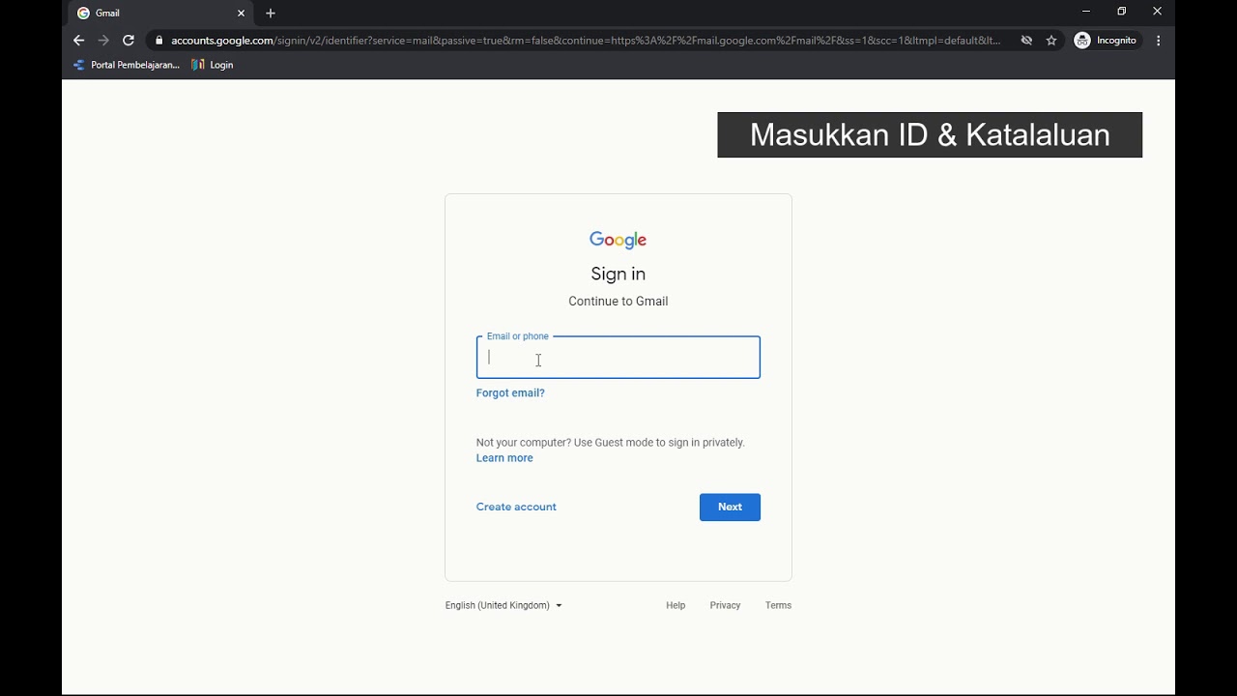Screen dimensions: 1237x696
Task: Open the Privacy footer link
Action: coord(725,605)
